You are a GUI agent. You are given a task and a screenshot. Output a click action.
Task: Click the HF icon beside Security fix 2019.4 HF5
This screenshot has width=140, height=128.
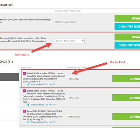[x=24, y=111]
